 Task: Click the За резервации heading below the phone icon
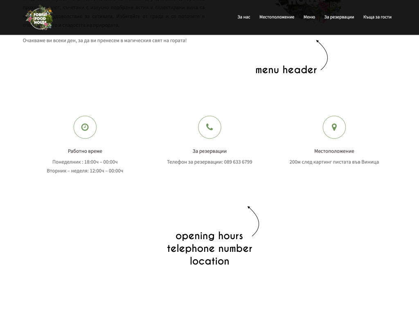coord(209,151)
